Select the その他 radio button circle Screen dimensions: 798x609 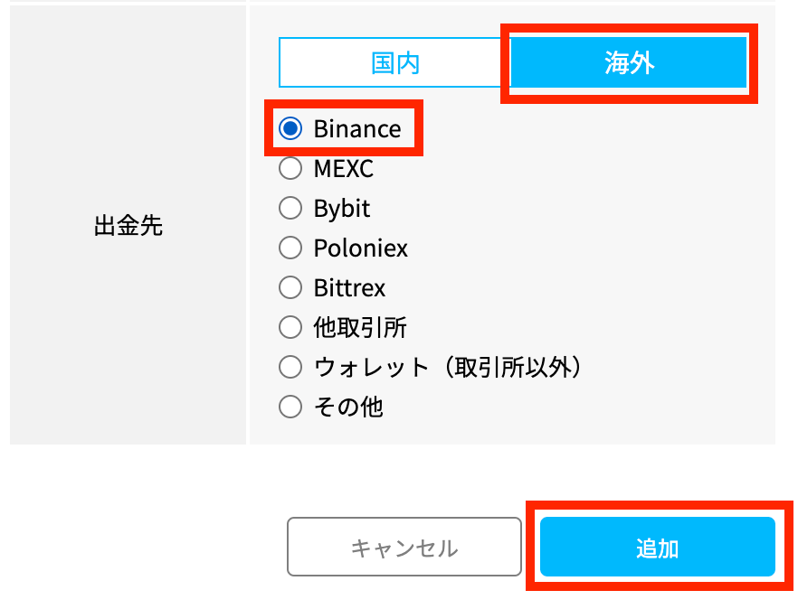coord(290,407)
